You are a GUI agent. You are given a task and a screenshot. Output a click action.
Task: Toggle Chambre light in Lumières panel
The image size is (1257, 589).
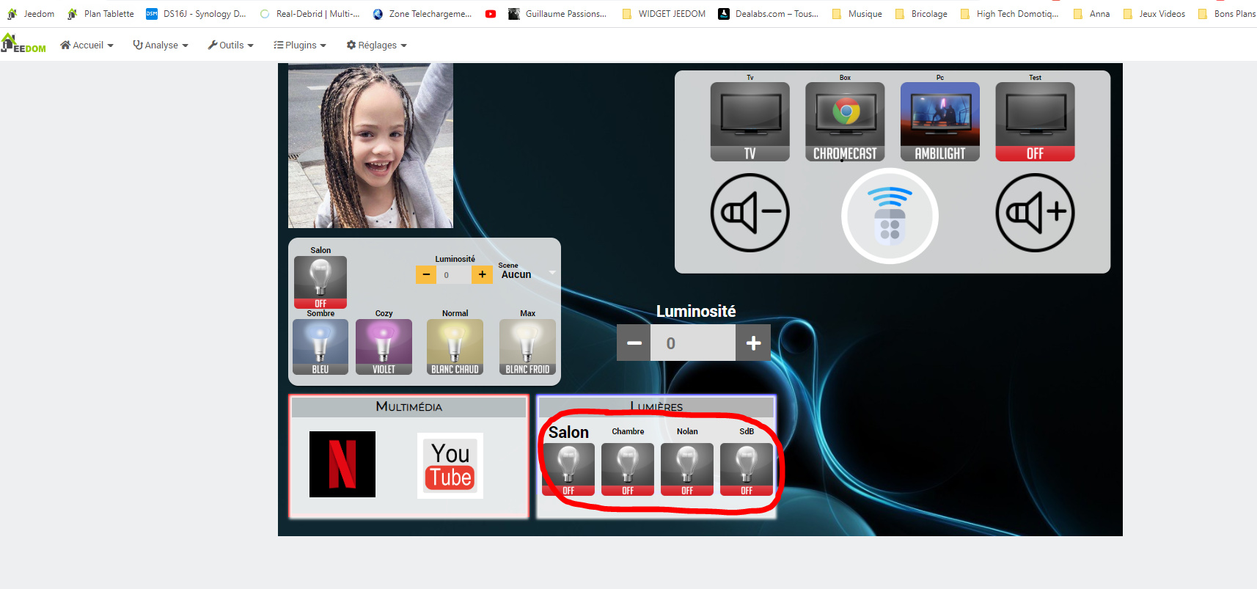tap(628, 469)
